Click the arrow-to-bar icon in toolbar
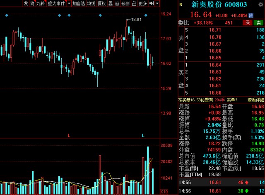This screenshot has height=195, width=265. click(152, 3)
